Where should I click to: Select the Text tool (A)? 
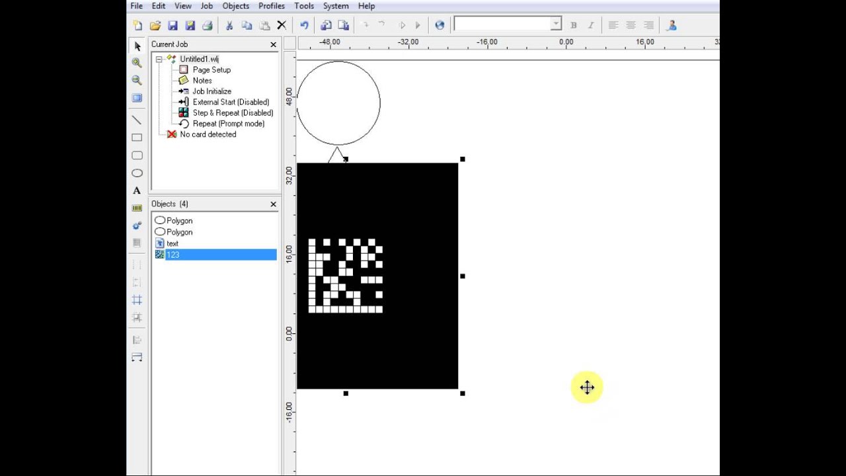tap(137, 190)
